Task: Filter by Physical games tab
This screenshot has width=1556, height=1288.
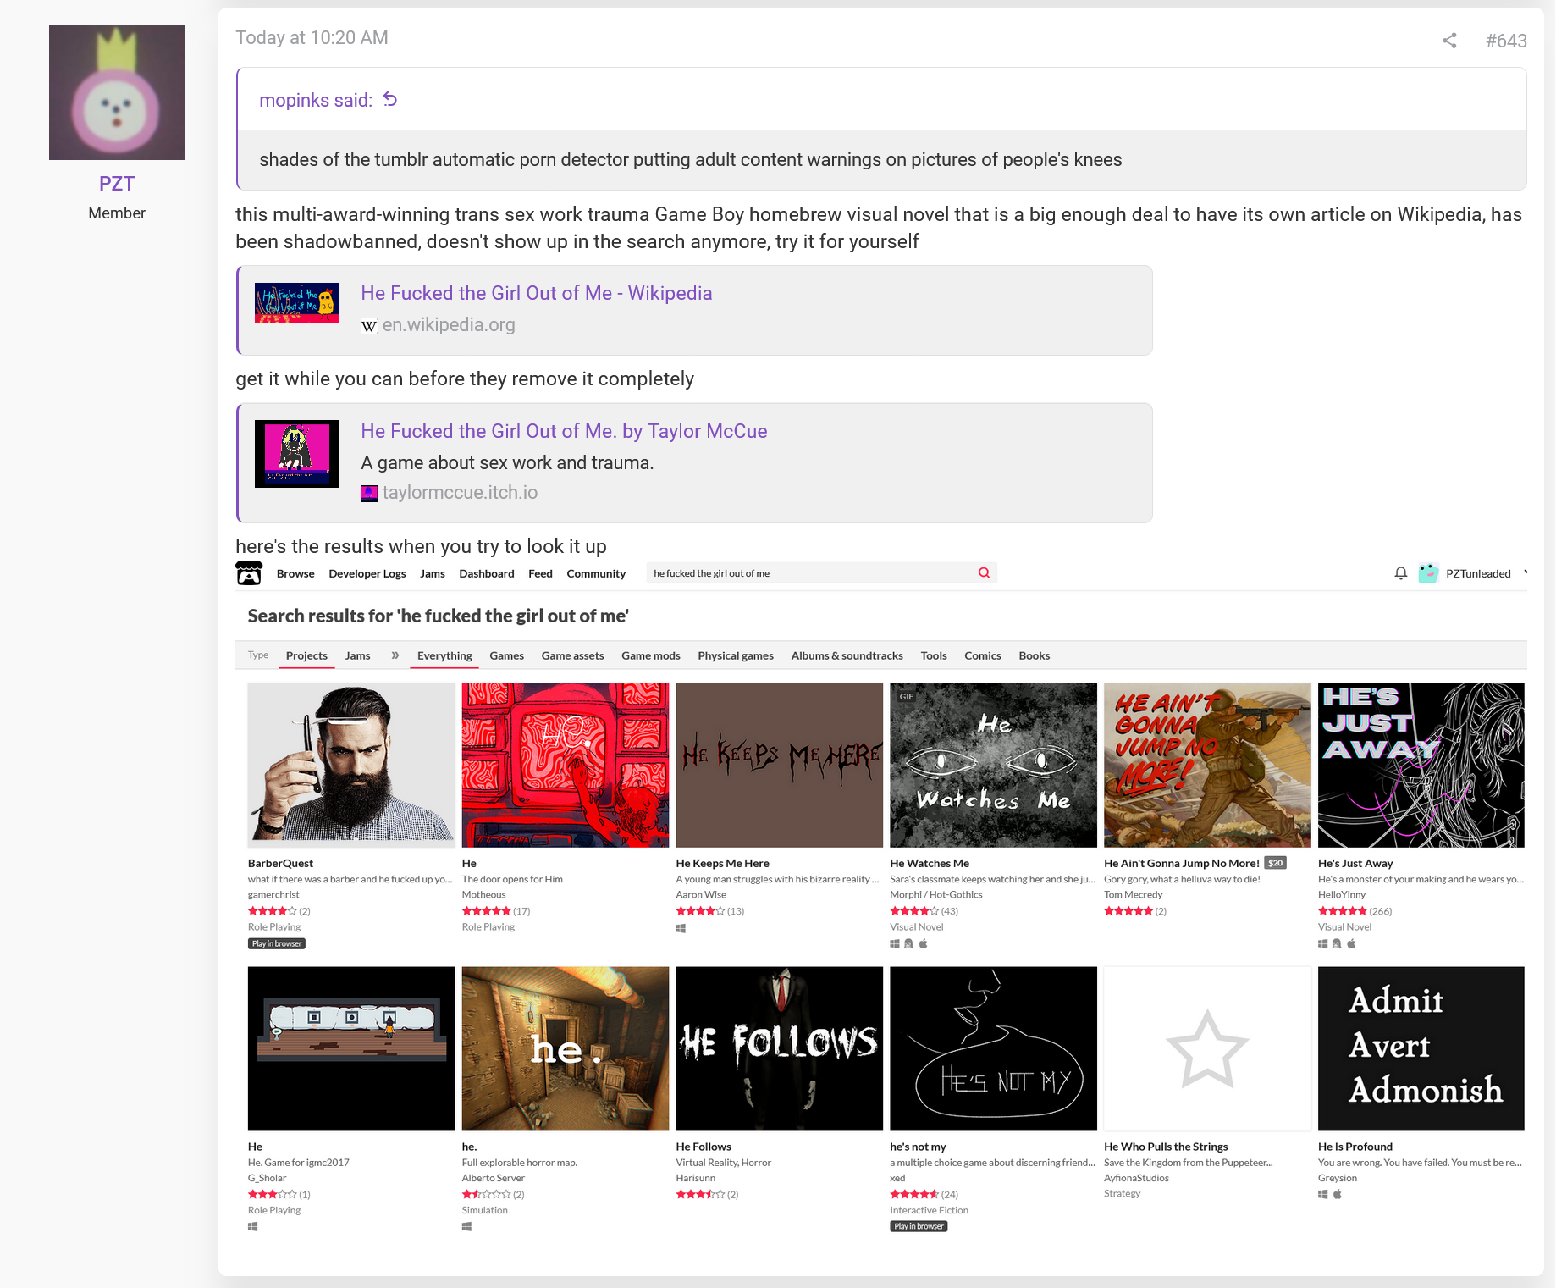Action: pos(736,655)
